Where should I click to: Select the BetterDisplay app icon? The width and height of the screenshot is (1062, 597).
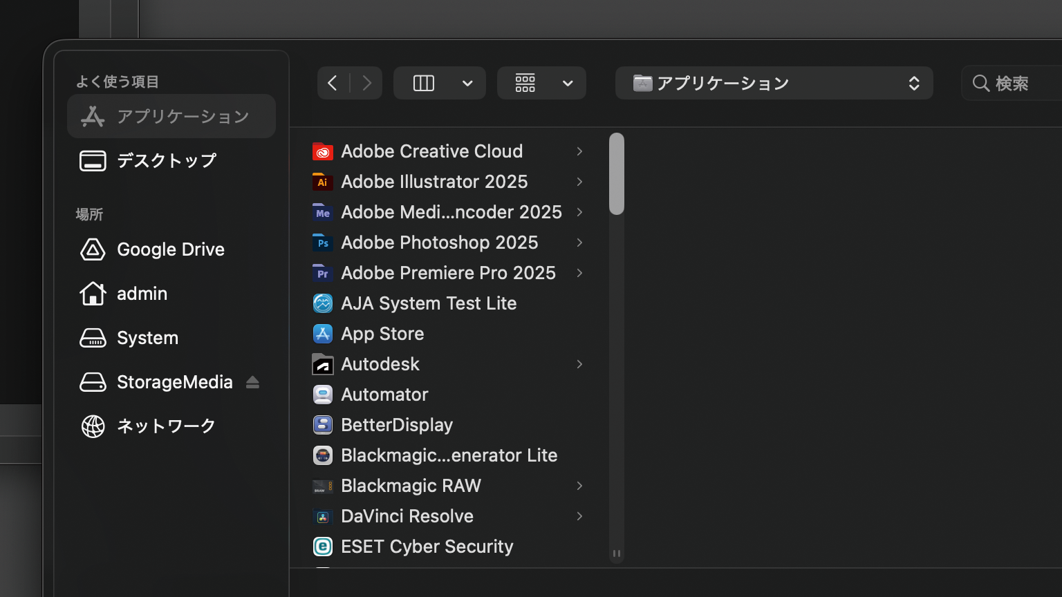(322, 425)
